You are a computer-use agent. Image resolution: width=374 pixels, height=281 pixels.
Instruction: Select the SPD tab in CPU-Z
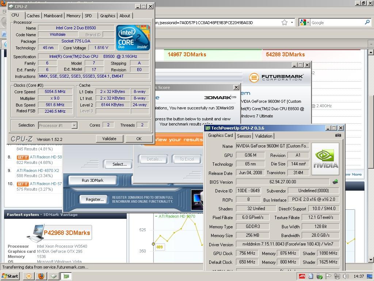(x=88, y=16)
